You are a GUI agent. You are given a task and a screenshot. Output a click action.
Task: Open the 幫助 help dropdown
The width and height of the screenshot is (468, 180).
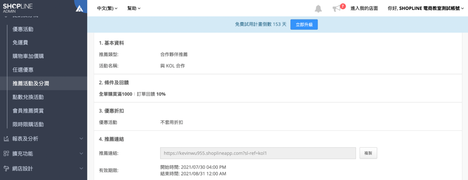click(134, 8)
